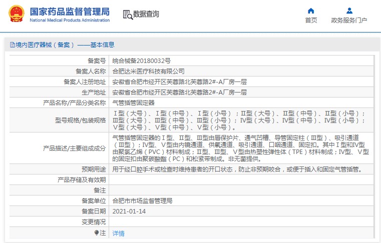This screenshot has height=243, width=381.
Task: Click the 产品名称/产品分类名称 row label
Action: [x=75, y=102]
